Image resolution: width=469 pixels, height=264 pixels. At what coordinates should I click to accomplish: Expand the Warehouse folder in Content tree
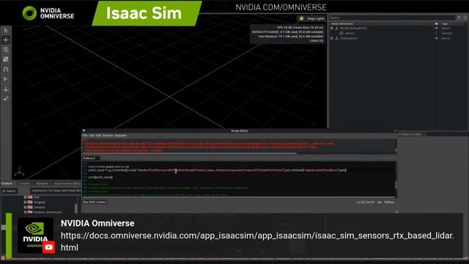[x=25, y=212]
